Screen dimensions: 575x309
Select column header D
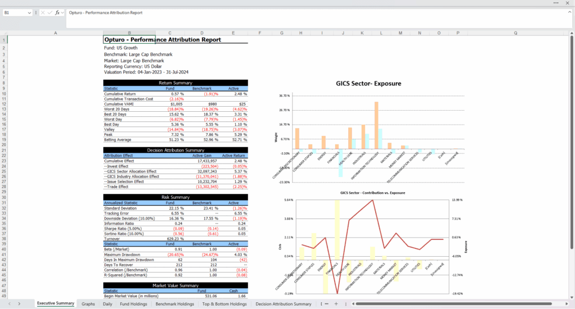click(201, 33)
